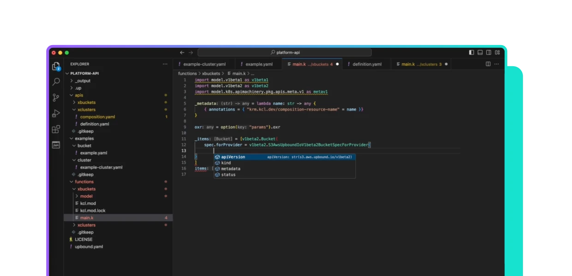Toggle the secondary side bar
The height and width of the screenshot is (276, 572).
tap(489, 52)
